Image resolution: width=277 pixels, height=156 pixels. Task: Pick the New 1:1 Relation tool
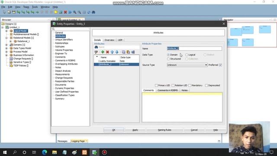point(32,12)
